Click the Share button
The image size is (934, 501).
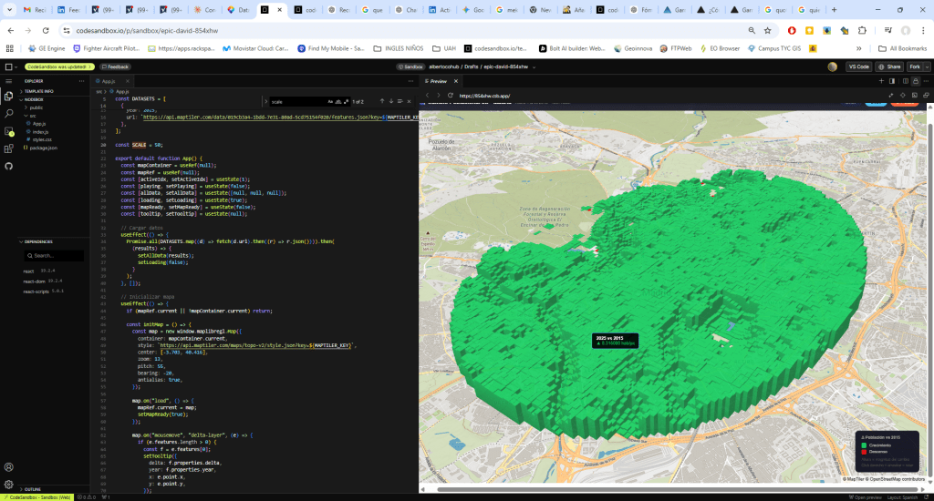(888, 66)
